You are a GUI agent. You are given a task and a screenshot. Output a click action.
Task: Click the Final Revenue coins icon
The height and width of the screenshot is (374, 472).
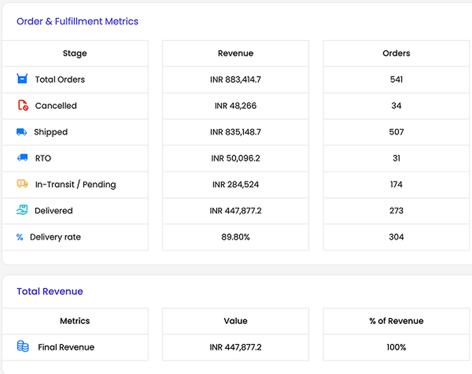(23, 346)
